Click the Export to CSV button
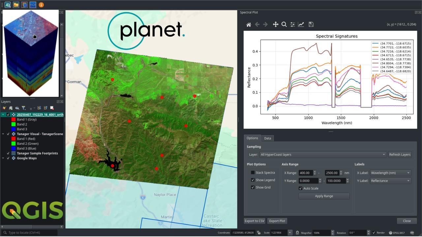Screen dimensions: 422x237 pyautogui.click(x=255, y=221)
